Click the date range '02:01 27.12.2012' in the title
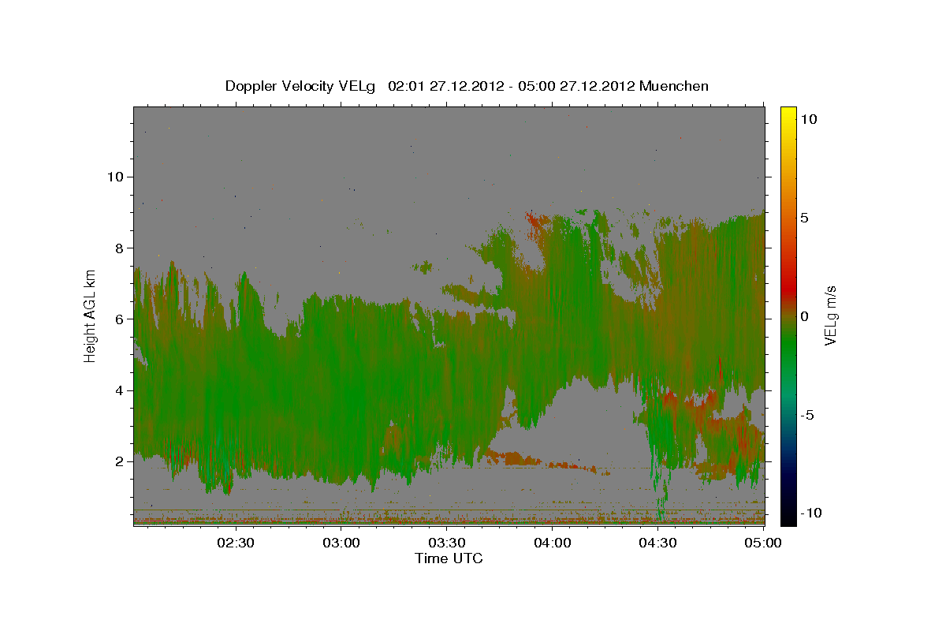 (x=445, y=86)
